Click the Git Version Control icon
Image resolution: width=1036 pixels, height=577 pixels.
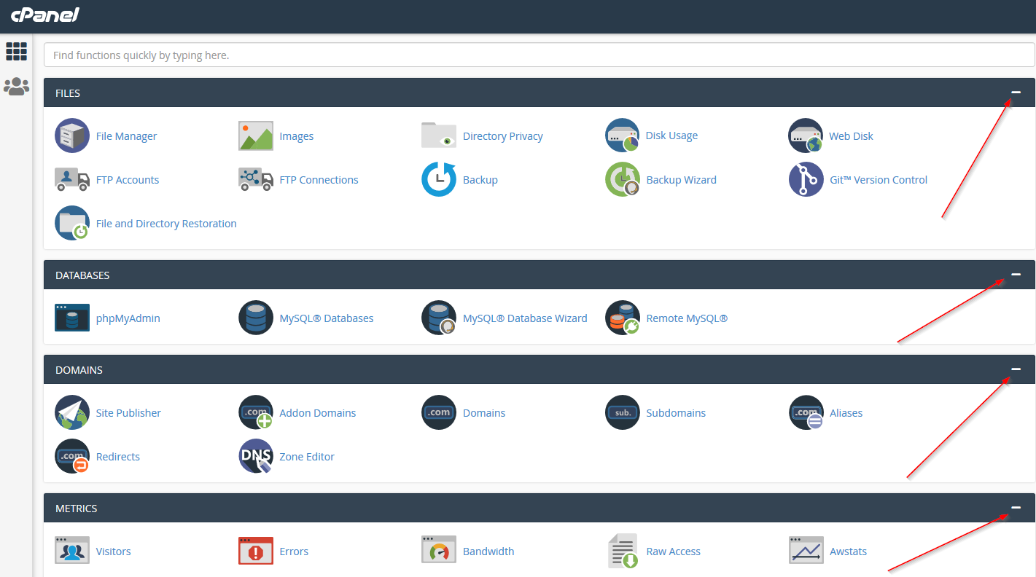(806, 179)
